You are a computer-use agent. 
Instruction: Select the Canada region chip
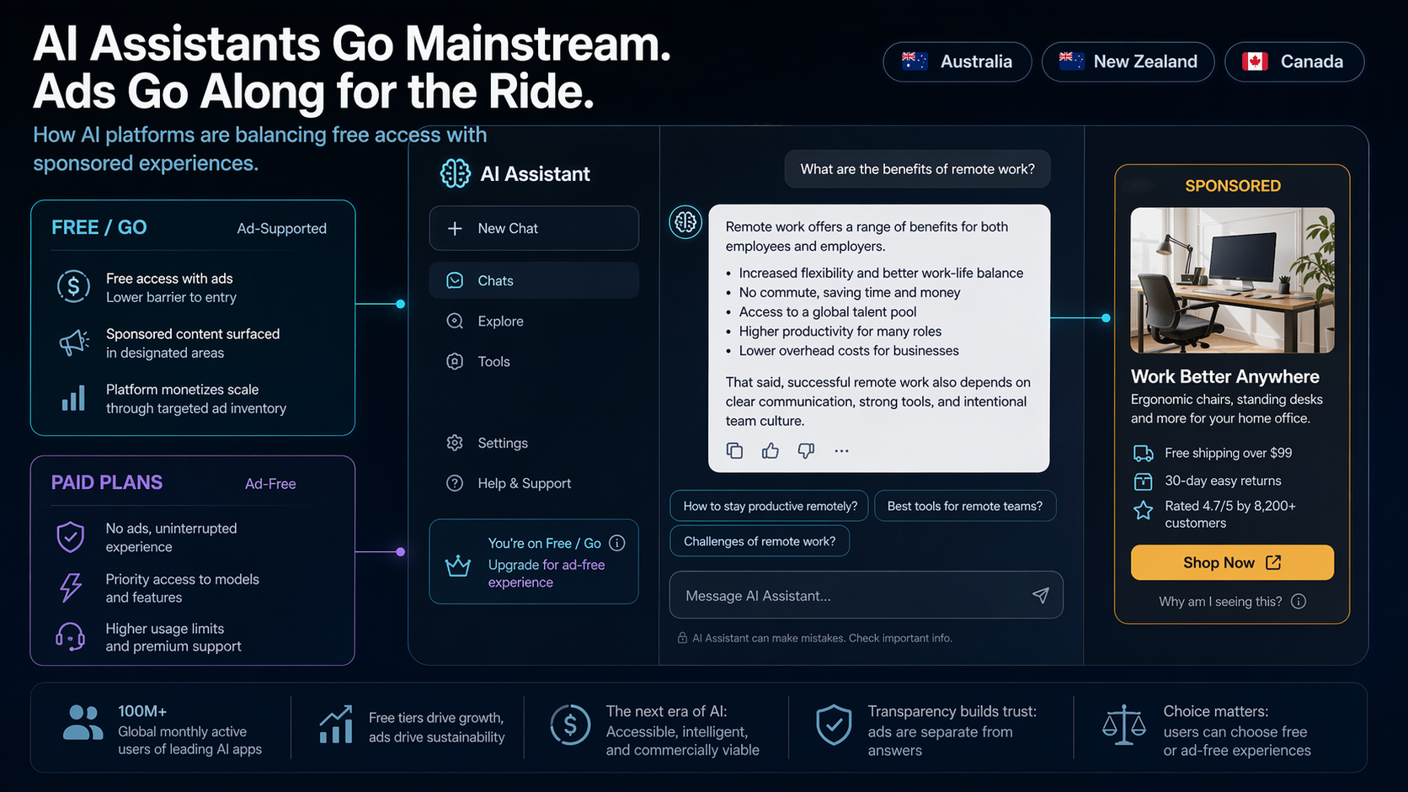click(1294, 61)
